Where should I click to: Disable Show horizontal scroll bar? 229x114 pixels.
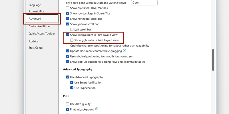68,19
